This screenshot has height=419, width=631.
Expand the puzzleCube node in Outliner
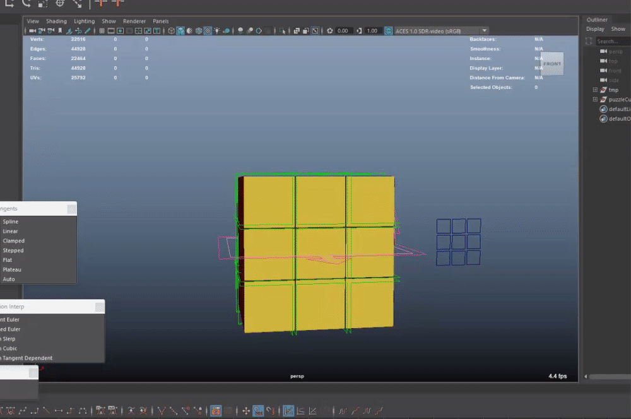595,100
